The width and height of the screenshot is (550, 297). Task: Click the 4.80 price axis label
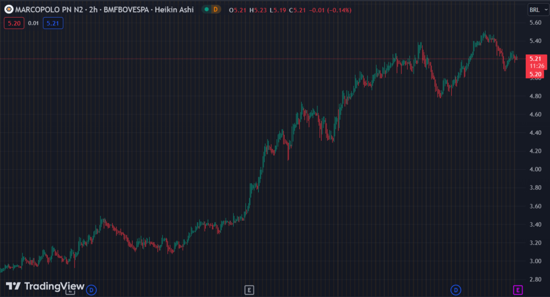pos(535,96)
